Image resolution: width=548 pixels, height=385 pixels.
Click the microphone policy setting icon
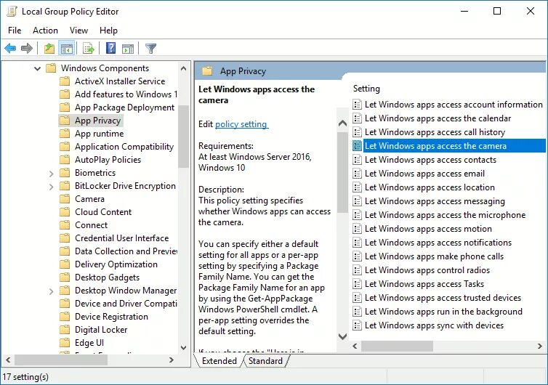coord(357,215)
